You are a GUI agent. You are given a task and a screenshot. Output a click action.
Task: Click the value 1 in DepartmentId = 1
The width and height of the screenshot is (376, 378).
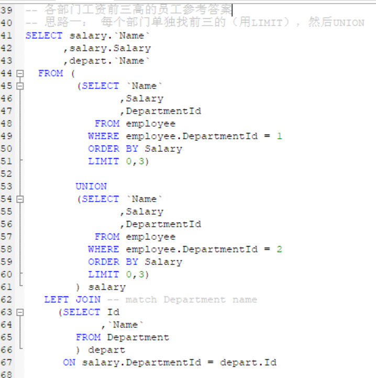(x=279, y=136)
